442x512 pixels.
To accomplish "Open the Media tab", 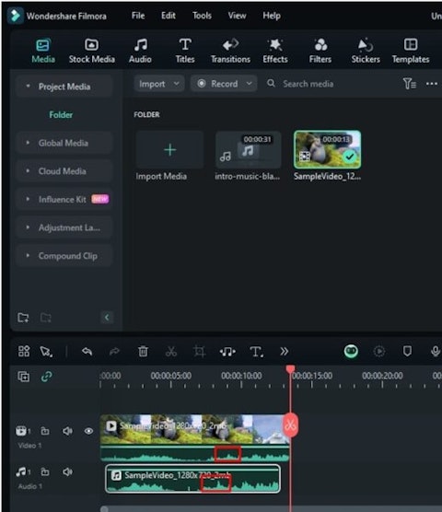I will (x=43, y=51).
